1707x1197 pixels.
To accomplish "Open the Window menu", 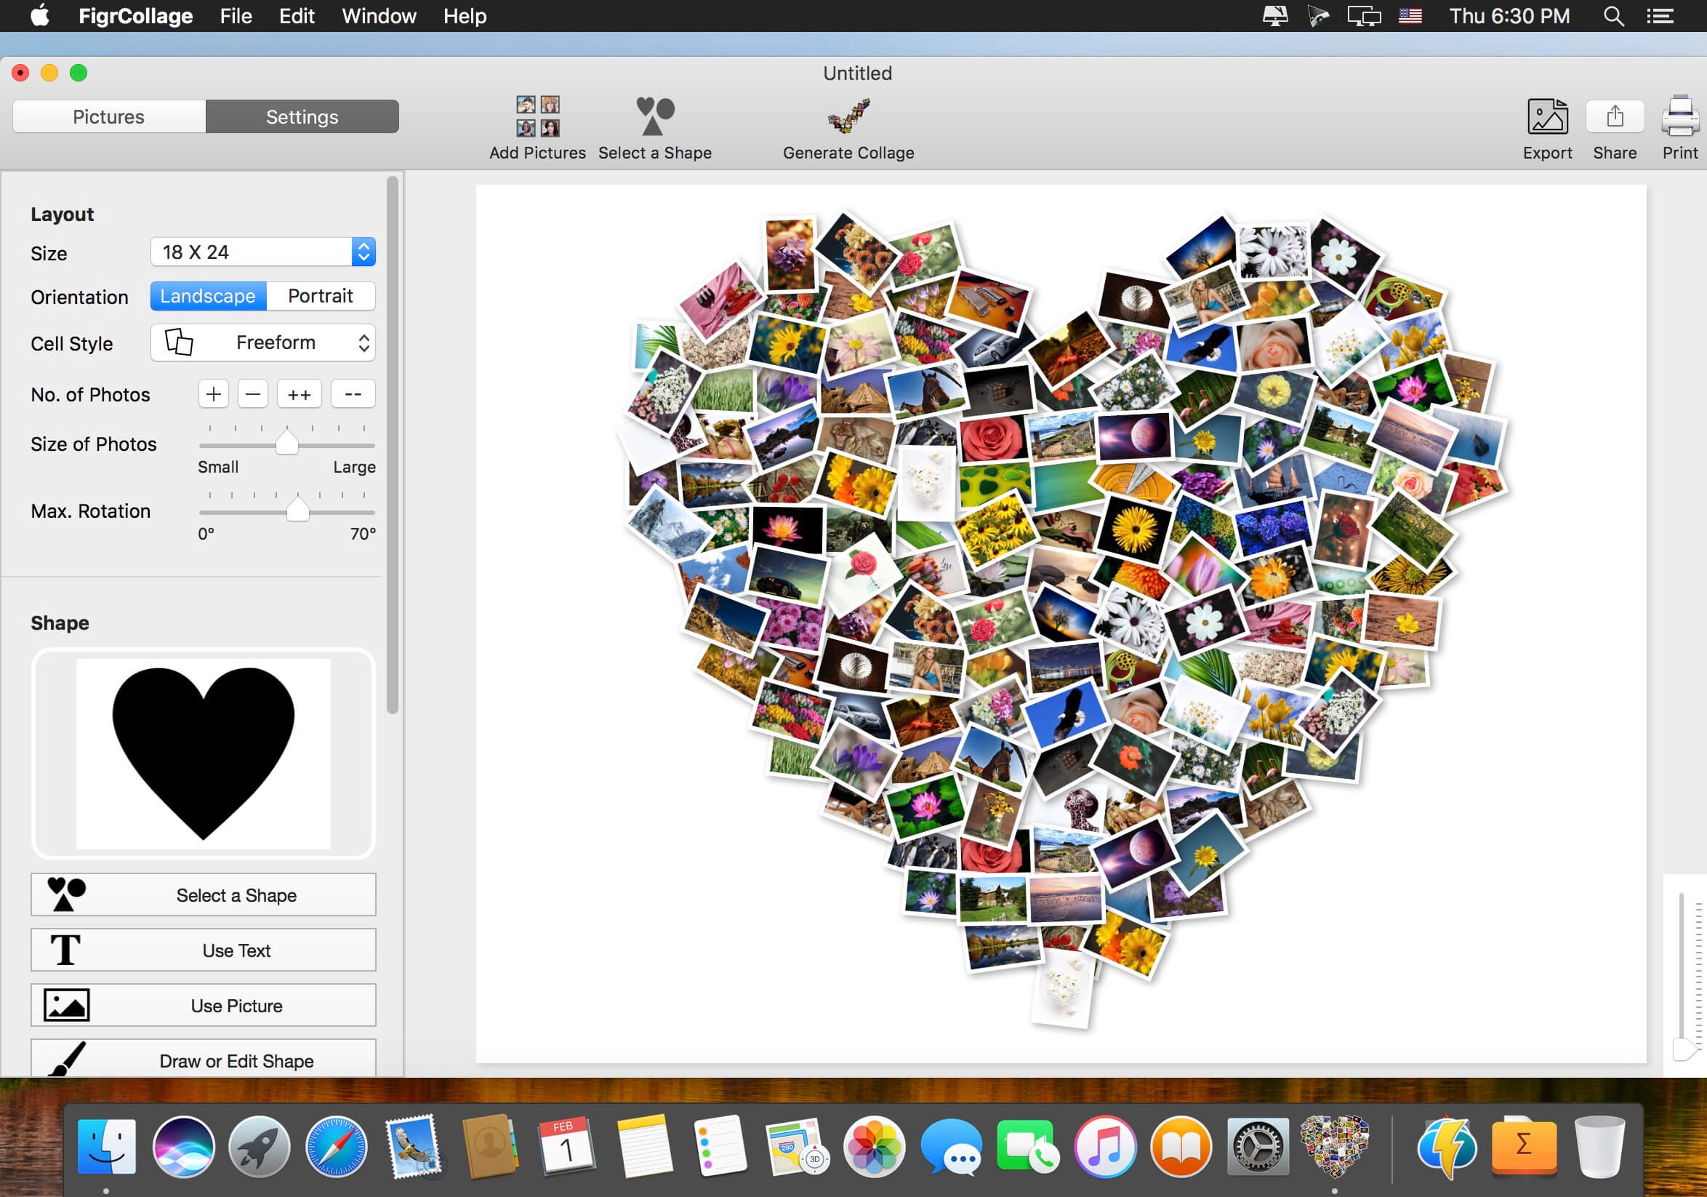I will click(379, 16).
